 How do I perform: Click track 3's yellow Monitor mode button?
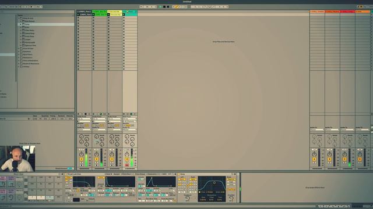[117, 125]
